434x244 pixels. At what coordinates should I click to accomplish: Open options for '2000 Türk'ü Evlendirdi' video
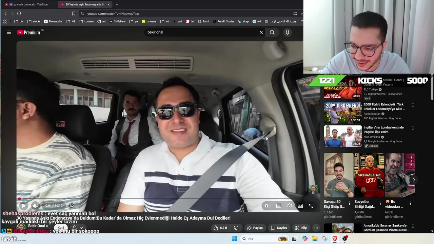point(413,105)
